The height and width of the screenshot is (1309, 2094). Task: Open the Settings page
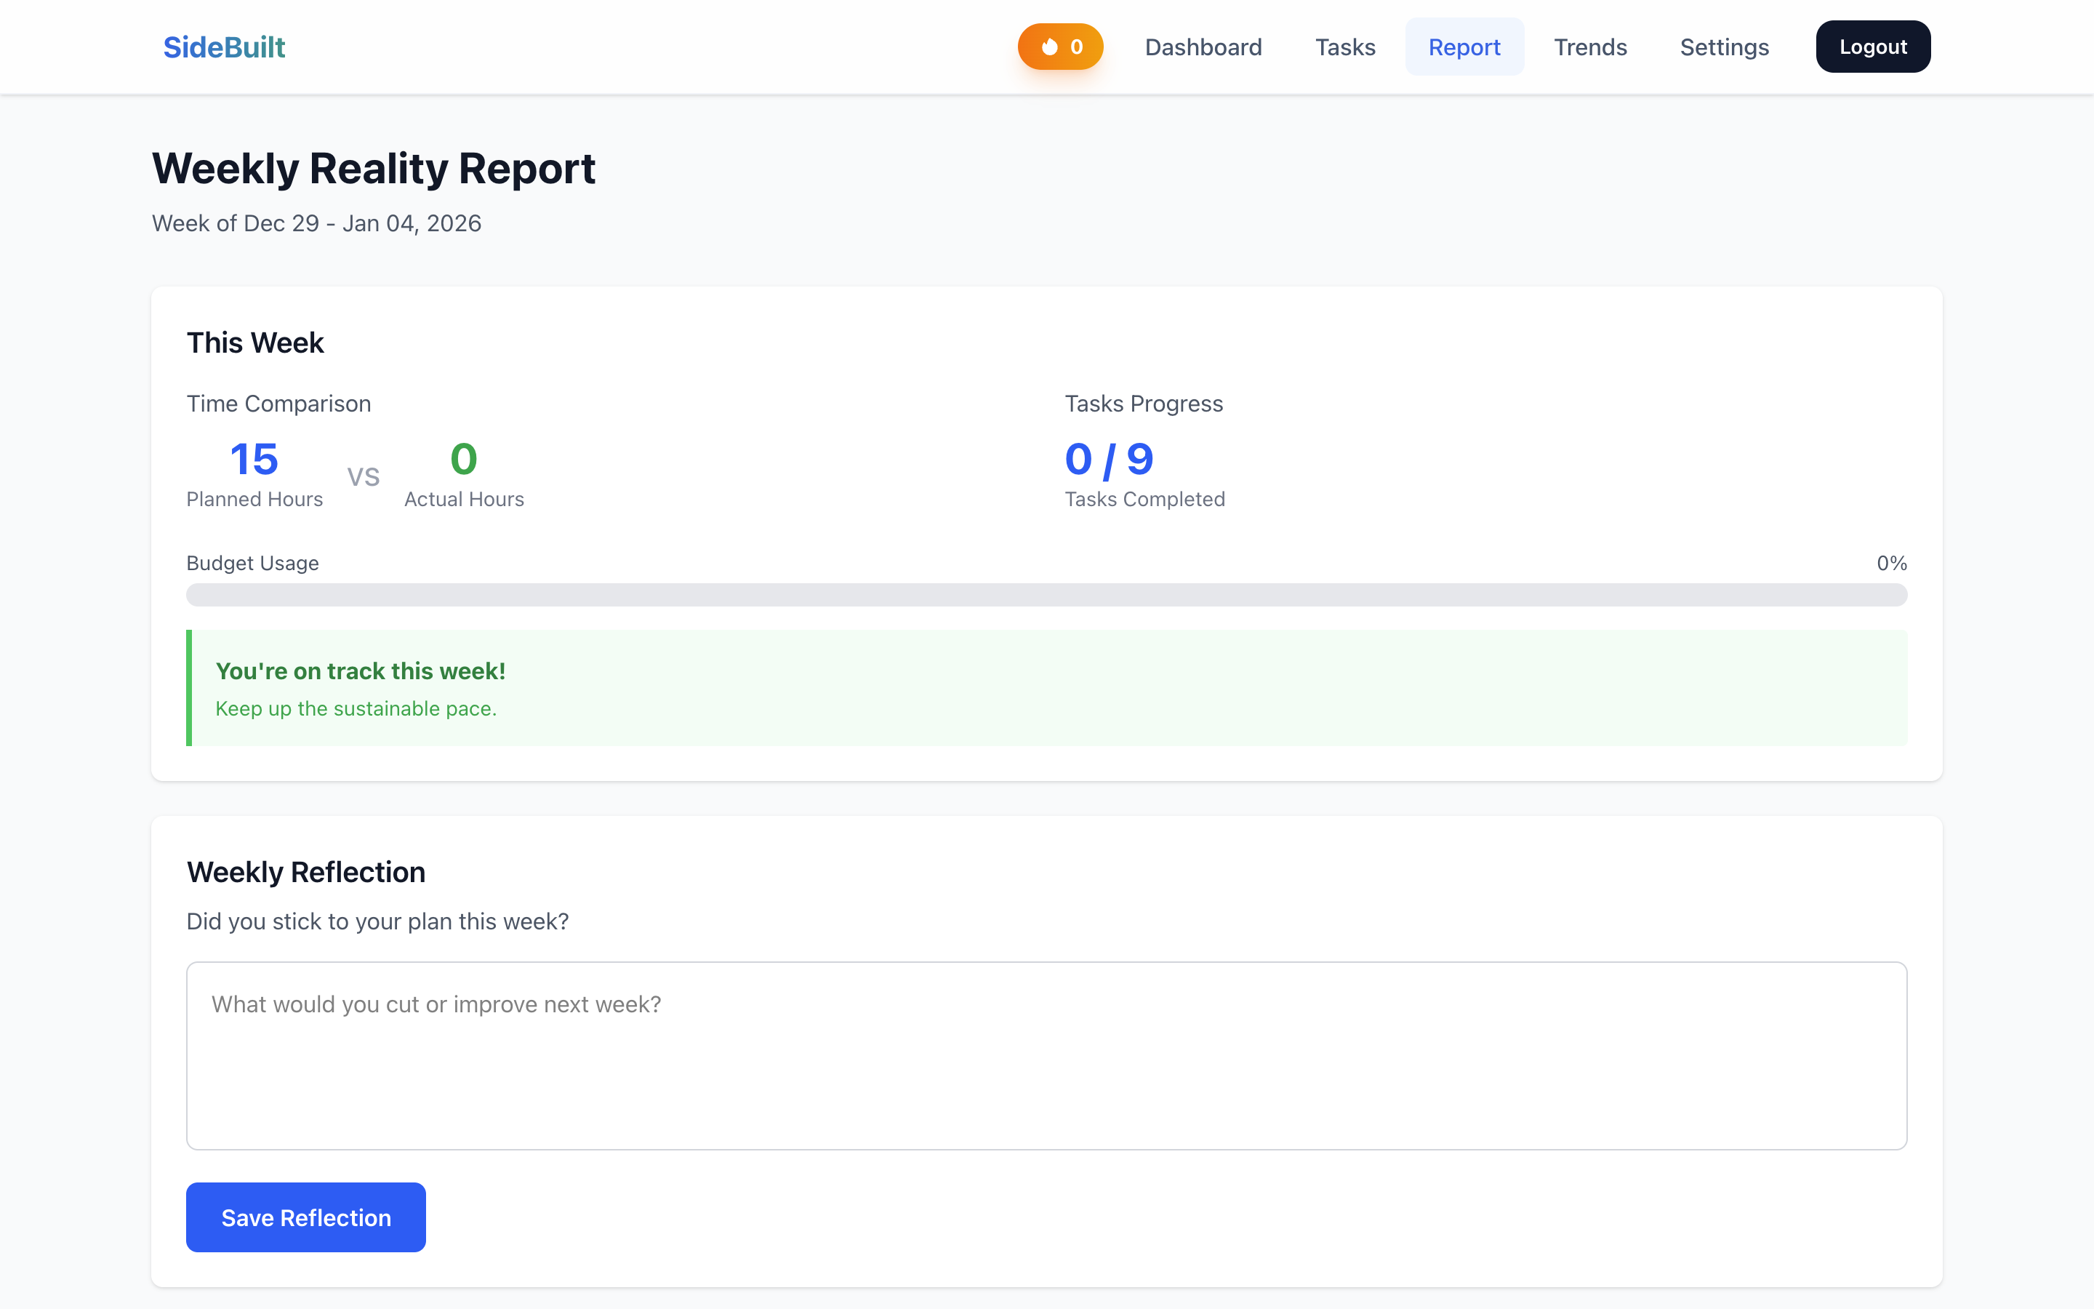pyautogui.click(x=1724, y=47)
